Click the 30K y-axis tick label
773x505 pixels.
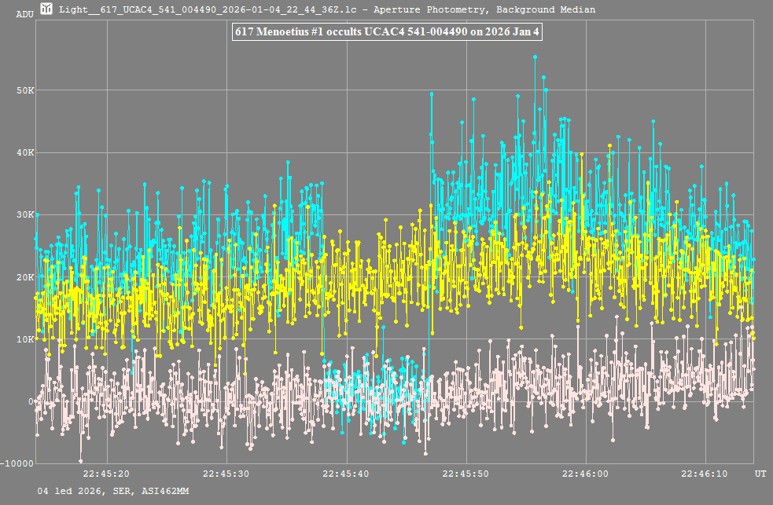pyautogui.click(x=25, y=214)
